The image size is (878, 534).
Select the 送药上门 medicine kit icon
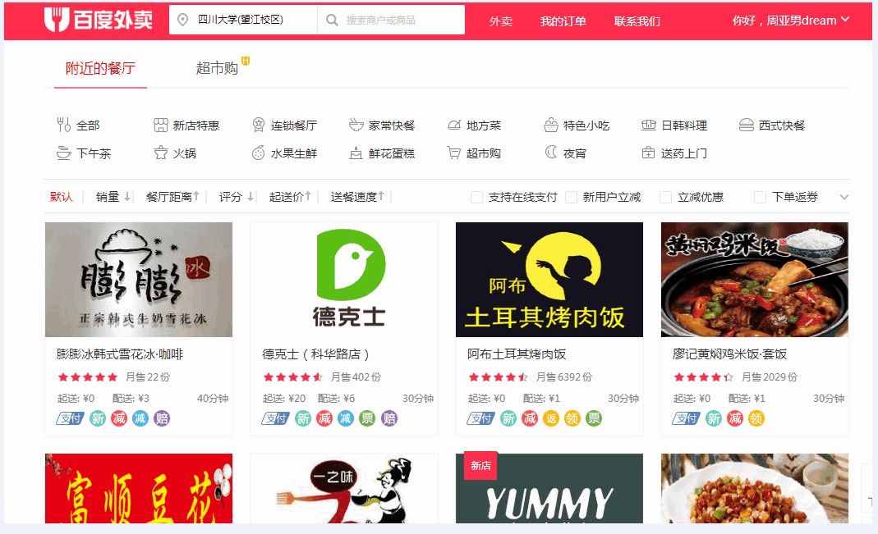(648, 153)
